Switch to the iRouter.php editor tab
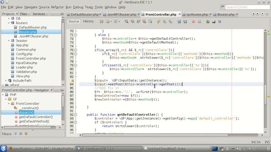271x152 pixels. pos(226,14)
